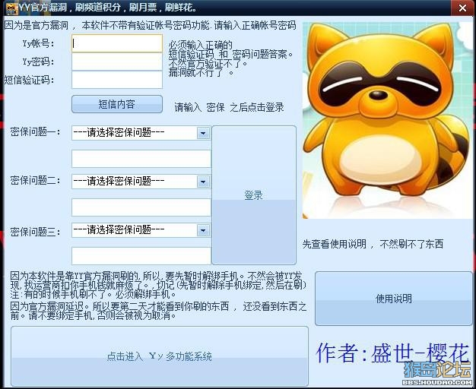
Task: Click label 密保问题三:
Action: click(36, 232)
